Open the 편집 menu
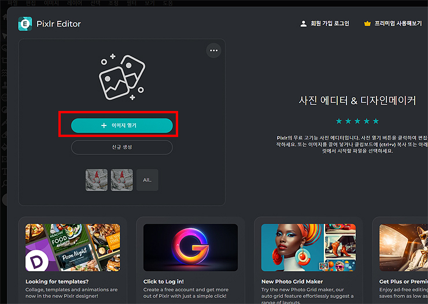The height and width of the screenshot is (304, 428). click(31, 3)
